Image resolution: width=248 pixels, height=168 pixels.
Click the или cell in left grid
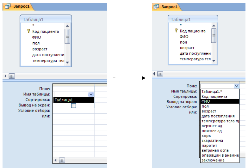coord(73,116)
